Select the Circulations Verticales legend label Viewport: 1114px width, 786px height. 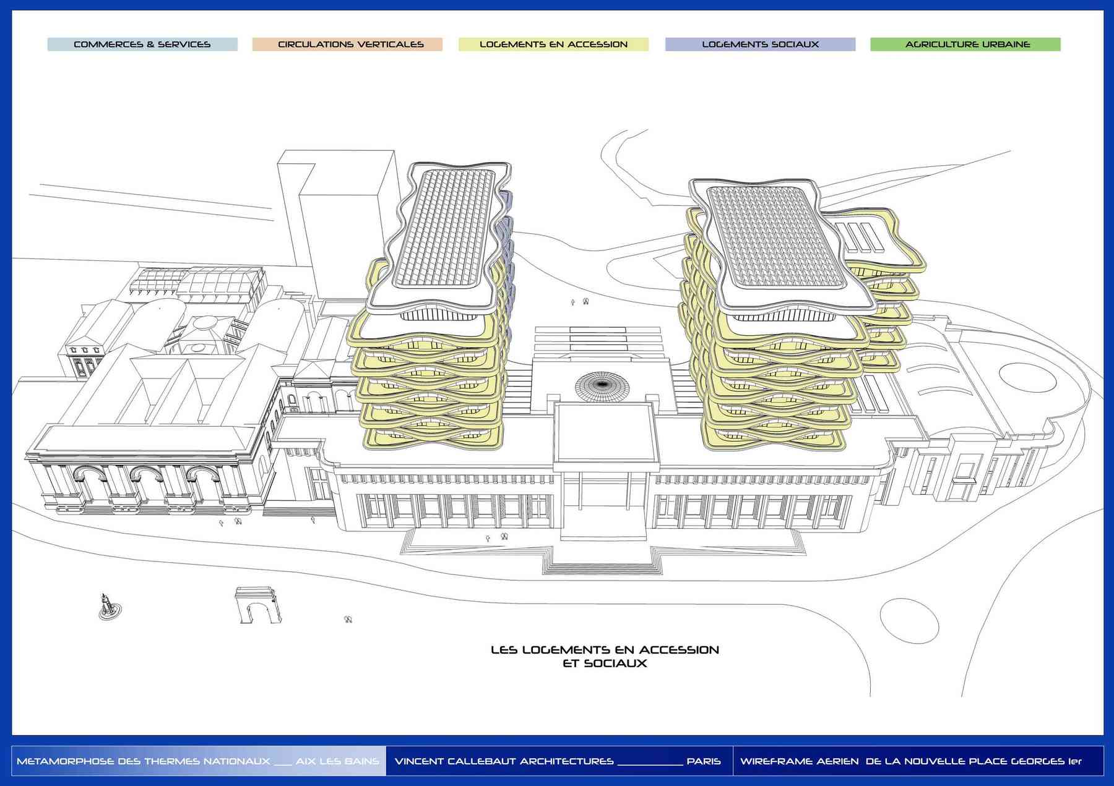point(350,45)
